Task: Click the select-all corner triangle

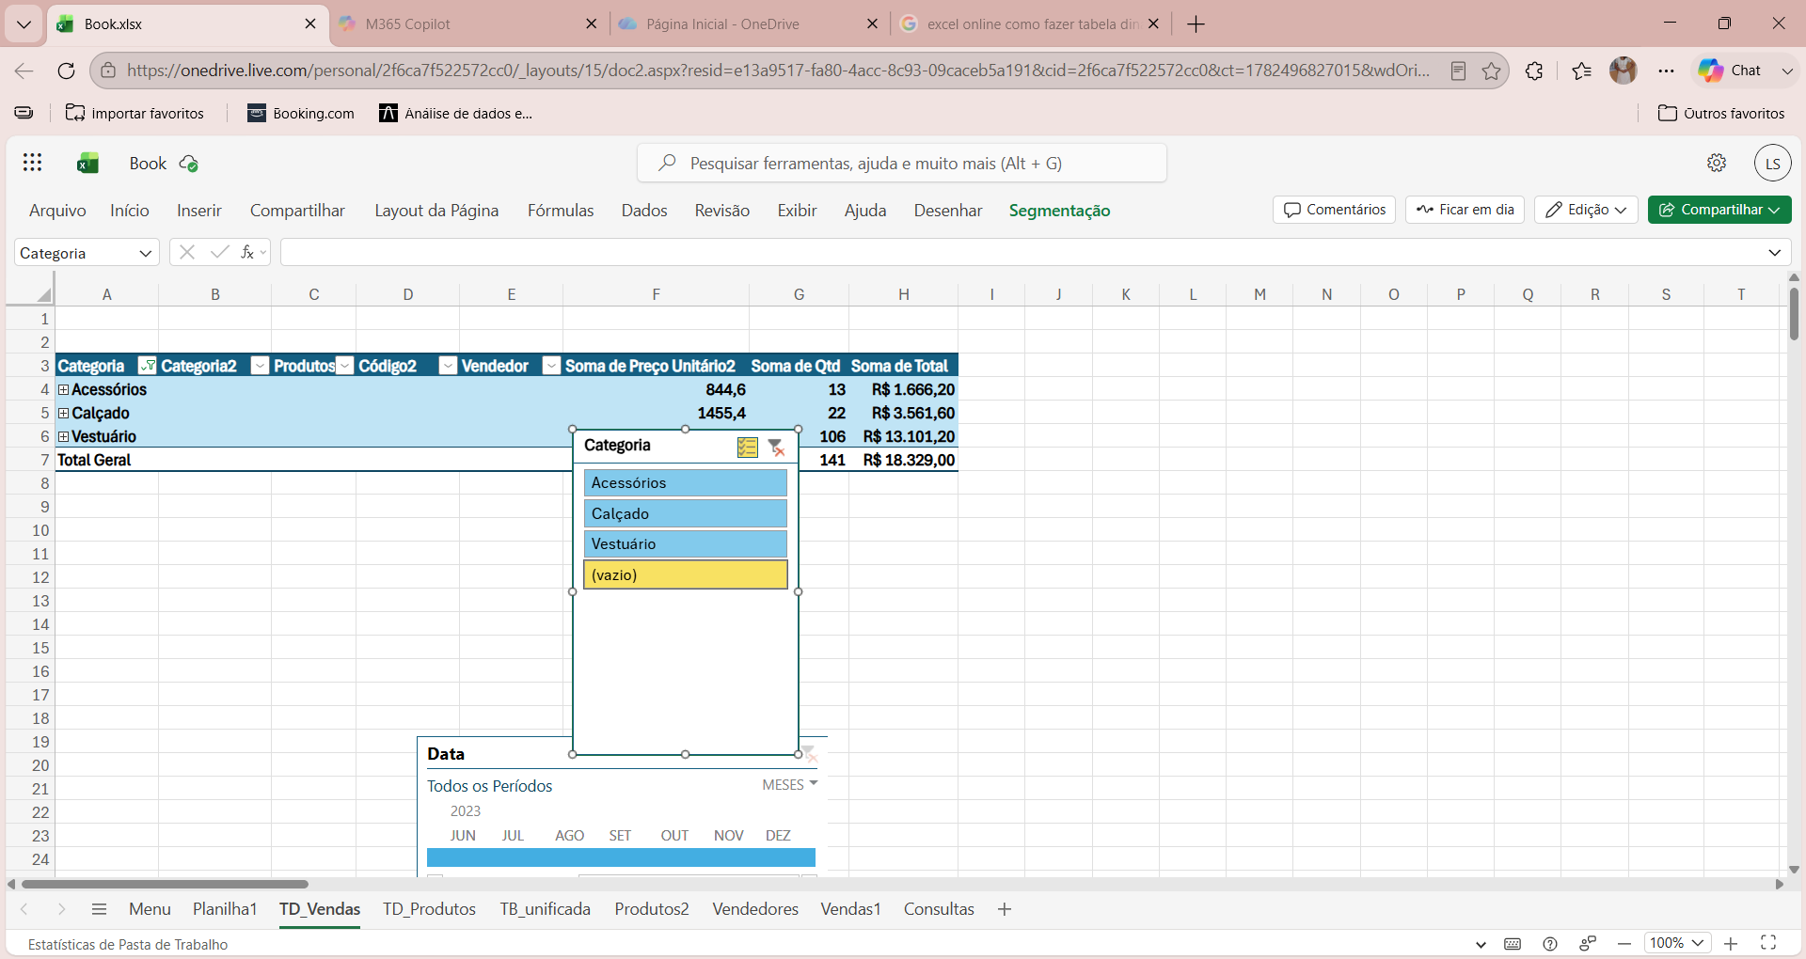Action: [43, 294]
